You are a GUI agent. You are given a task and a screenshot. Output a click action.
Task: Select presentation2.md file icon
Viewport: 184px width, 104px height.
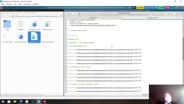pos(34,36)
